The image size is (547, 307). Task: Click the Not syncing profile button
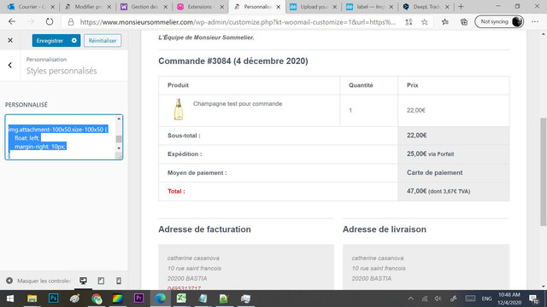point(499,21)
